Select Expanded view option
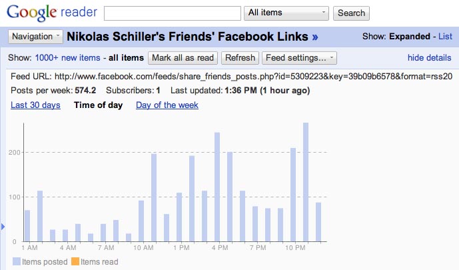 (x=410, y=36)
